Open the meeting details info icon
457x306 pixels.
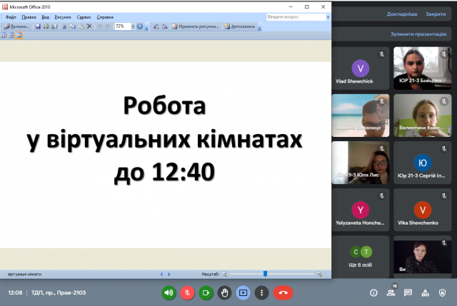tap(373, 293)
